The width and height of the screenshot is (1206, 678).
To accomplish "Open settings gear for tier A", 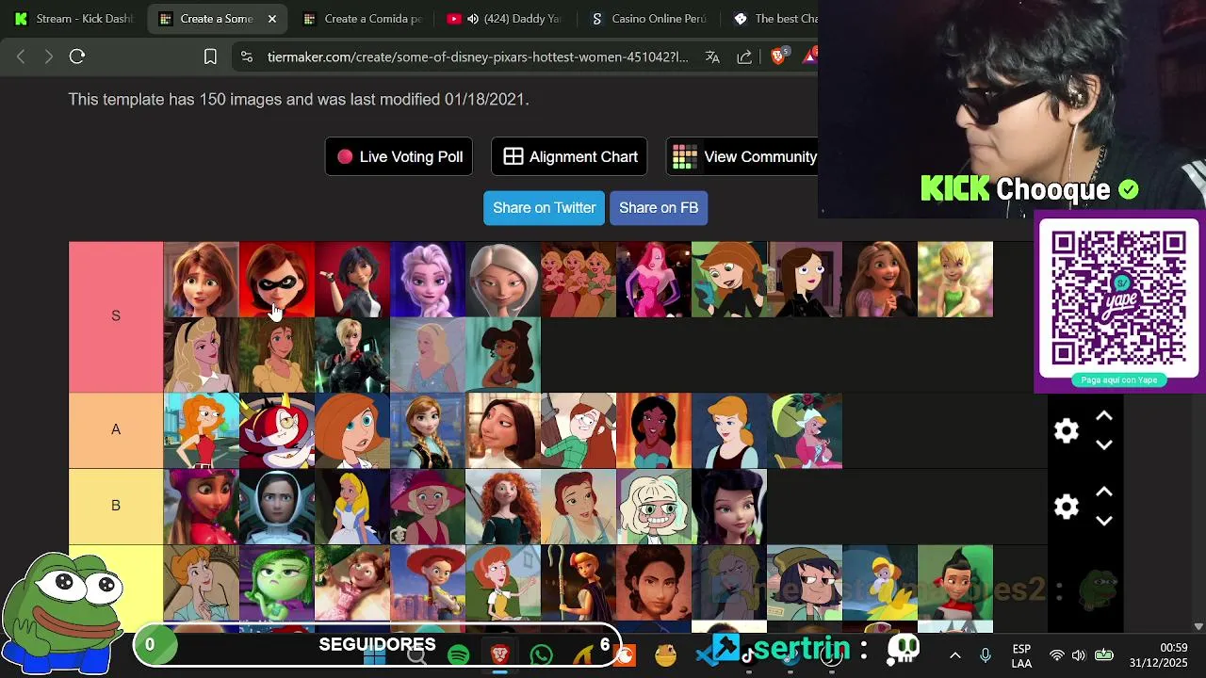I will click(1066, 430).
